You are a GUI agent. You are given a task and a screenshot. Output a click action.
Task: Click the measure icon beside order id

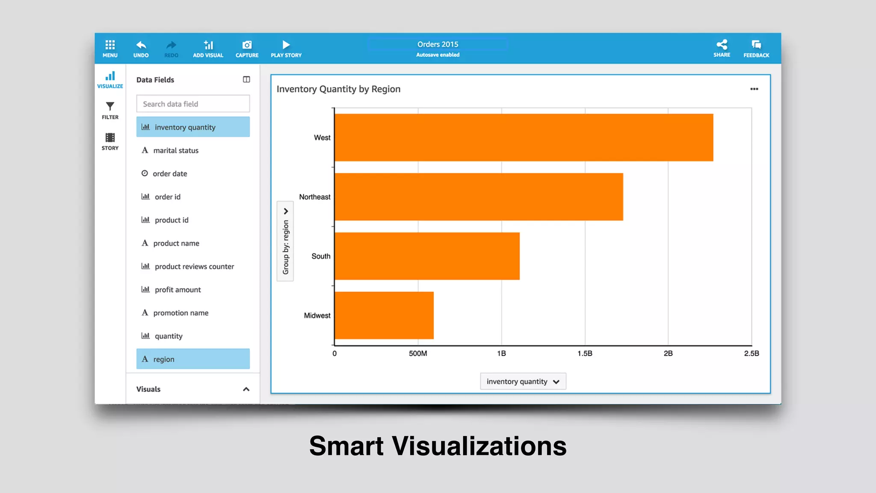click(x=145, y=196)
